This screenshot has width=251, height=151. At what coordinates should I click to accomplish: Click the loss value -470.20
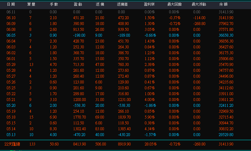click(79, 135)
